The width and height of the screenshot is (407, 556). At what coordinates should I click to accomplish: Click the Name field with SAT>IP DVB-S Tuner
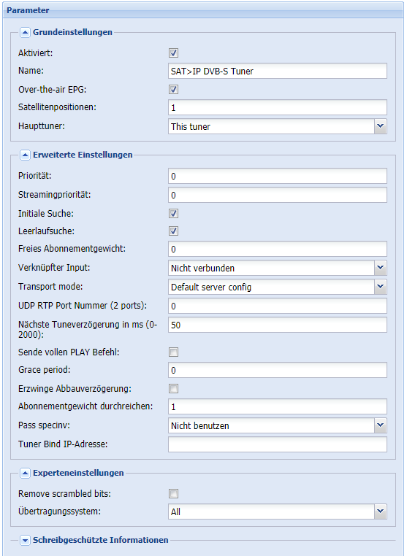coord(278,71)
